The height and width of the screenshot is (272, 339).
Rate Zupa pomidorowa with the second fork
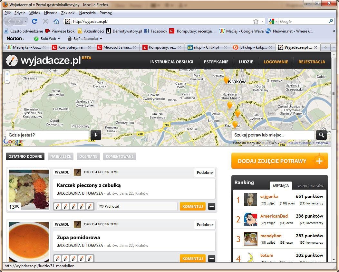[x=65, y=258]
